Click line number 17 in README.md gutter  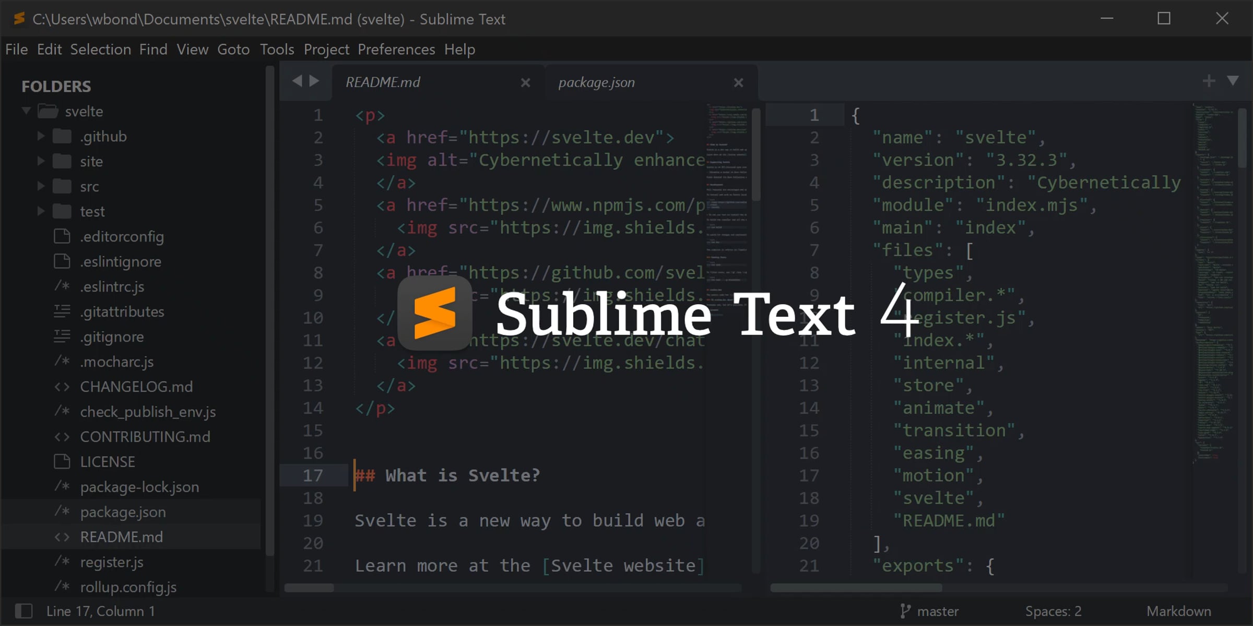point(313,475)
